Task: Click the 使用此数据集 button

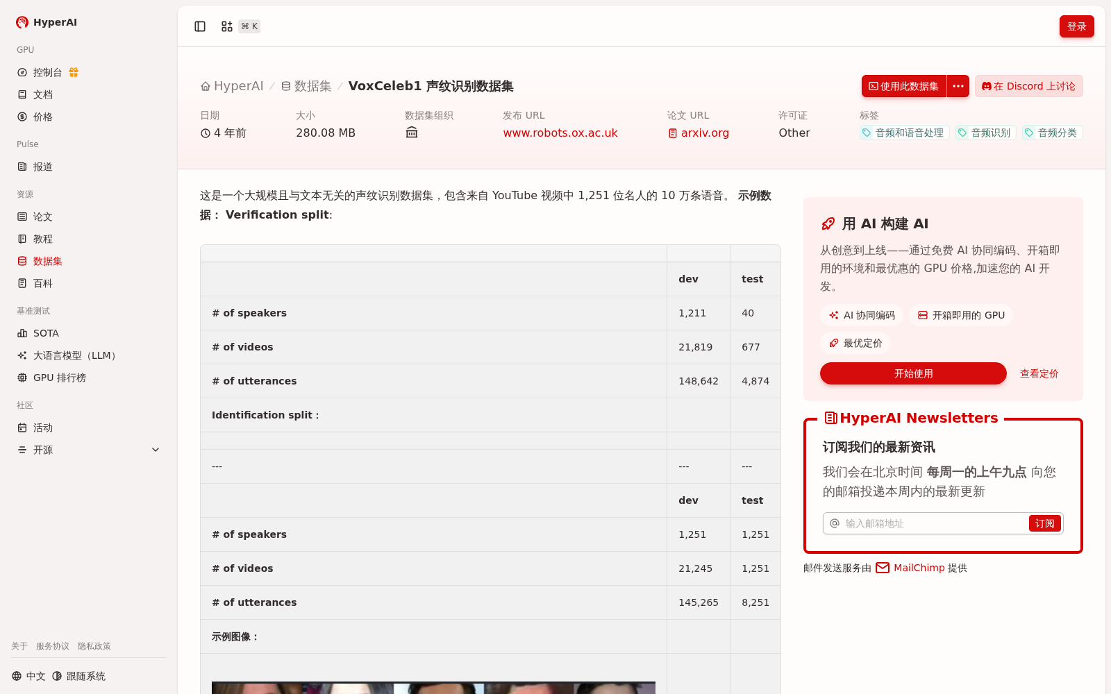Action: (x=904, y=86)
